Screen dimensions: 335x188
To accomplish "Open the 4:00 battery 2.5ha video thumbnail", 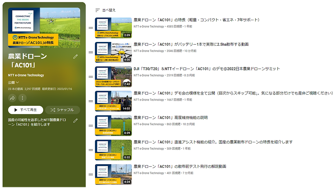I will click(113, 53).
